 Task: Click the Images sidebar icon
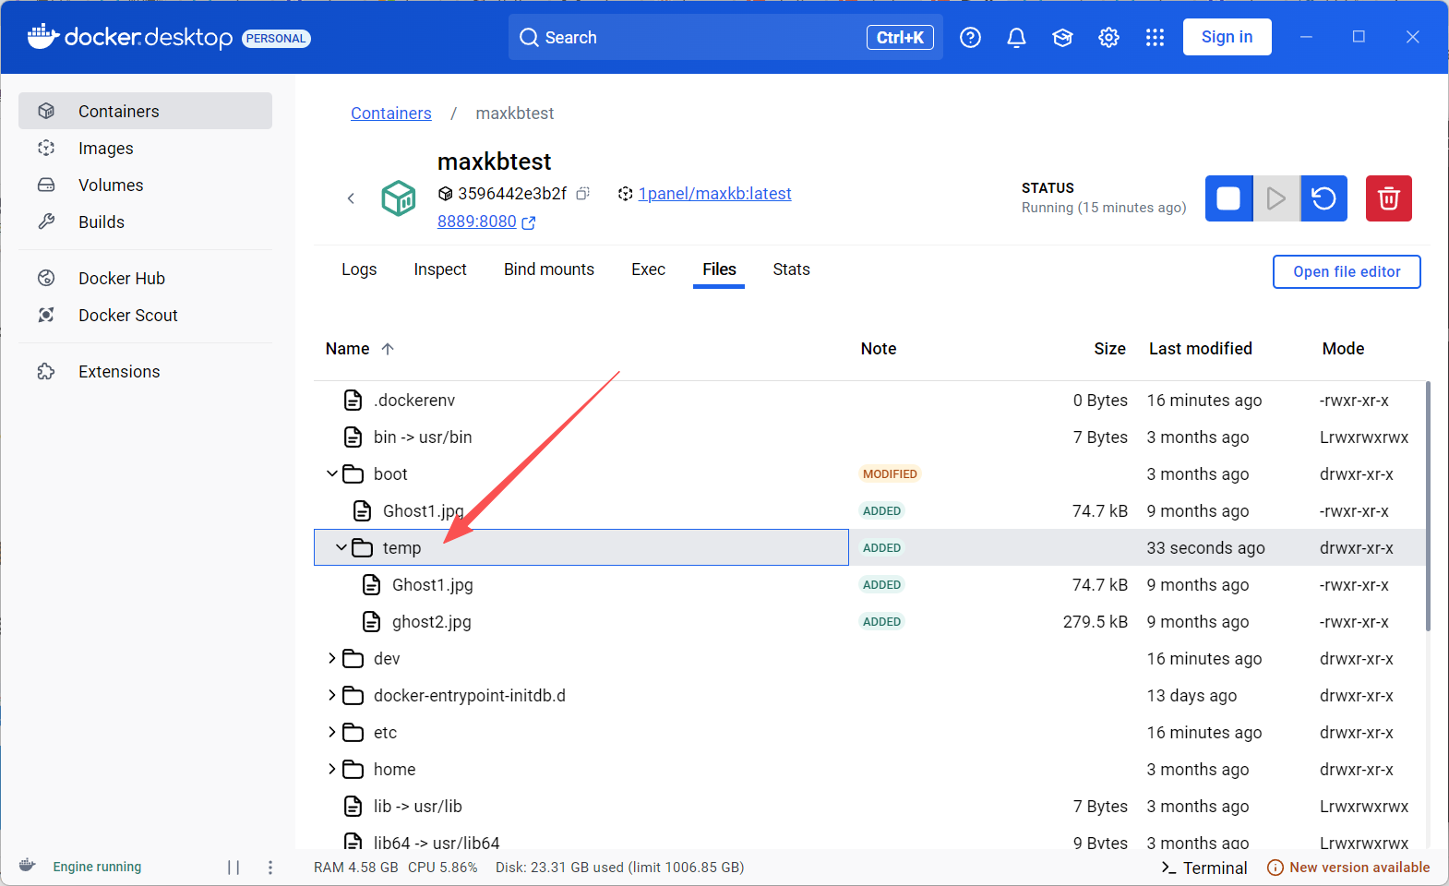pyautogui.click(x=46, y=148)
